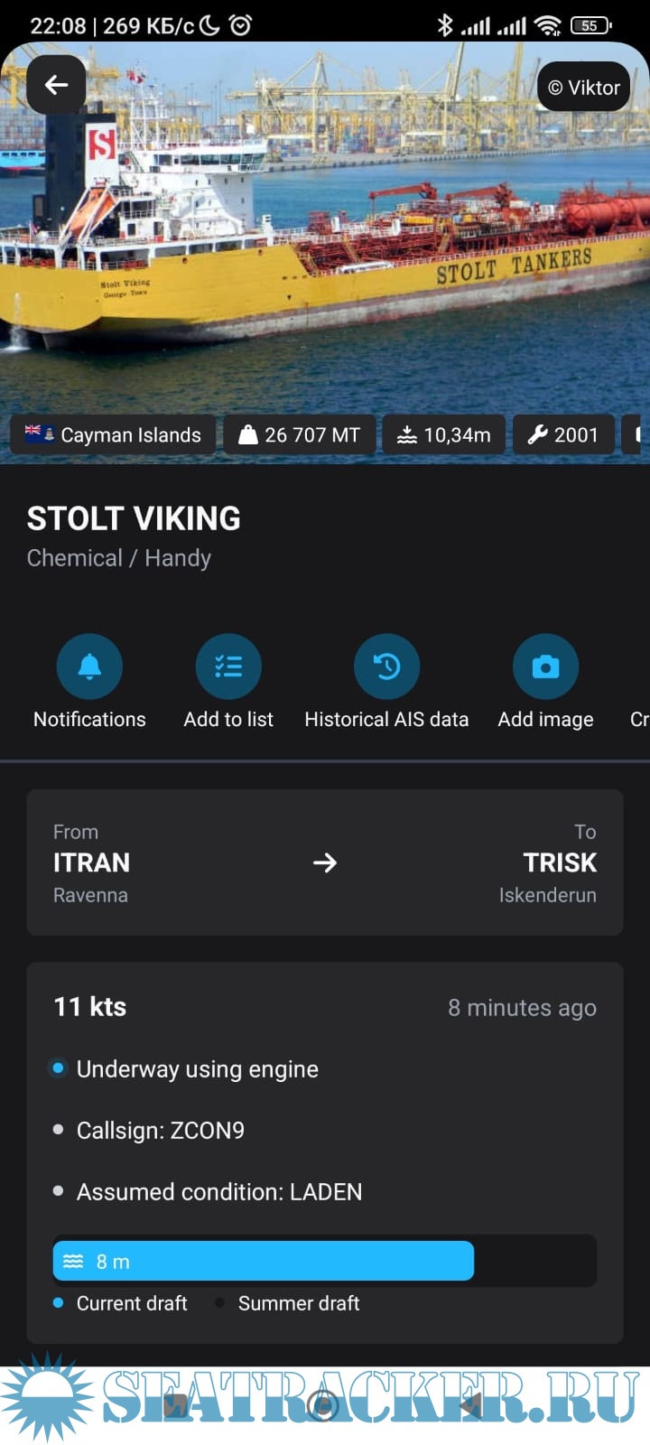Screen dimensions: 650x1445
Task: Tap the Cayman Islands flag chip
Action: tap(113, 434)
